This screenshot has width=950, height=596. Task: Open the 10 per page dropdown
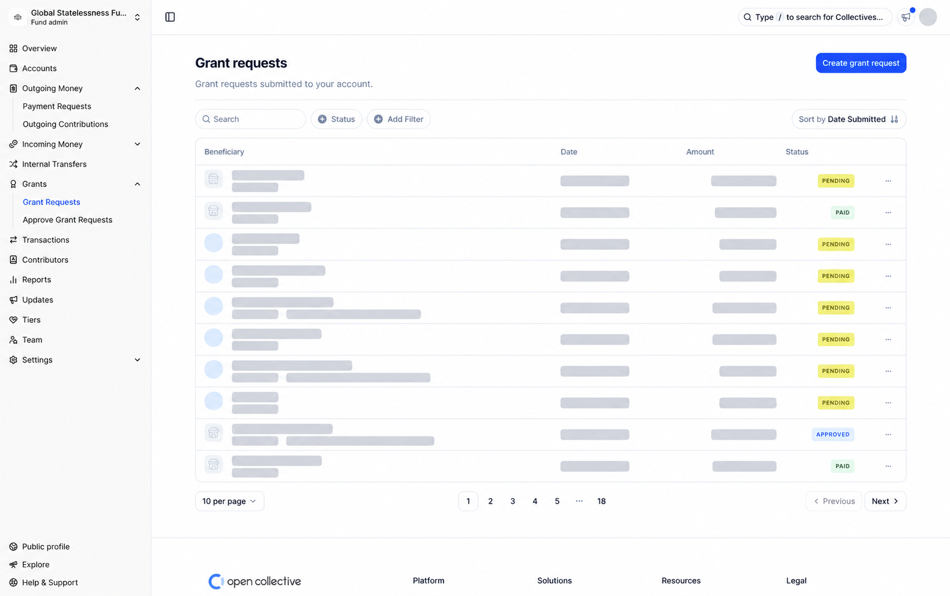229,501
